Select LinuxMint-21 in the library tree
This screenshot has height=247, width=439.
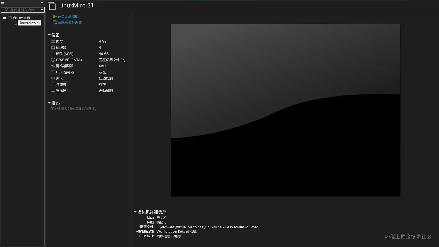[x=29, y=23]
